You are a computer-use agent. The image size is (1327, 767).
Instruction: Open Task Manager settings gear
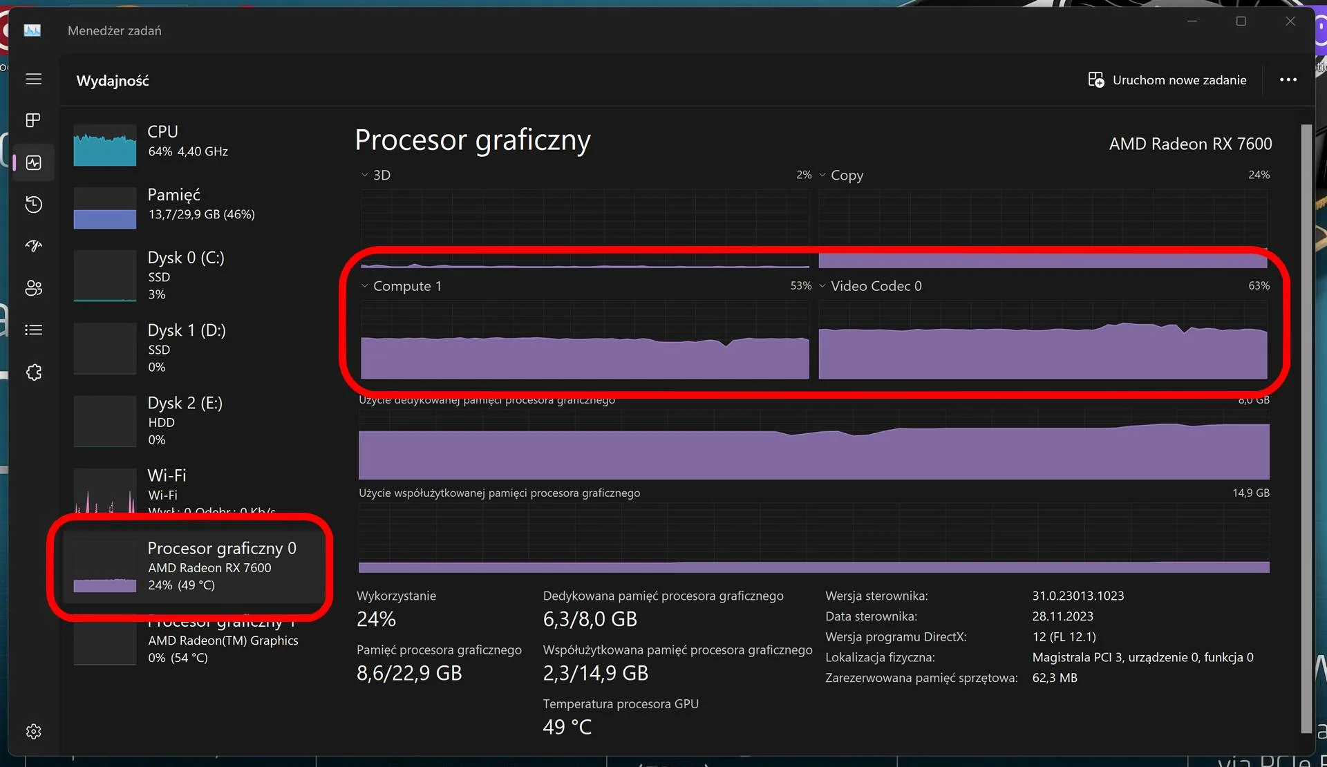pos(33,731)
